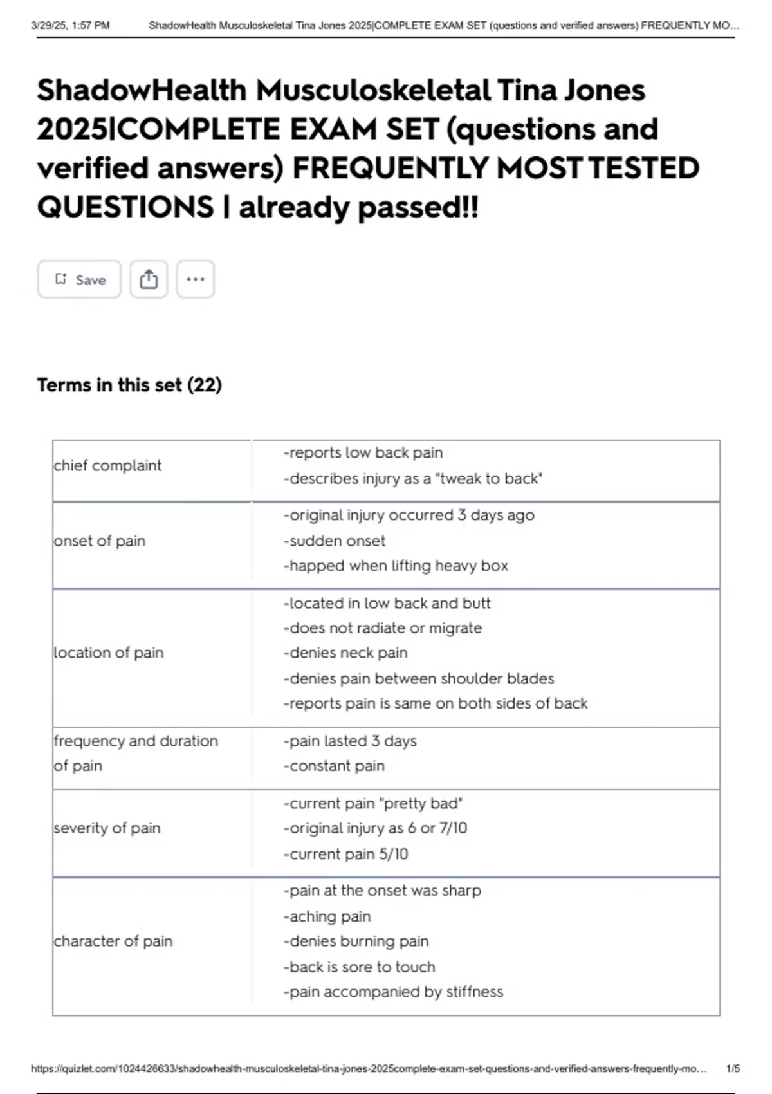Open the quizlet.com URL in the footer

coord(368,1068)
